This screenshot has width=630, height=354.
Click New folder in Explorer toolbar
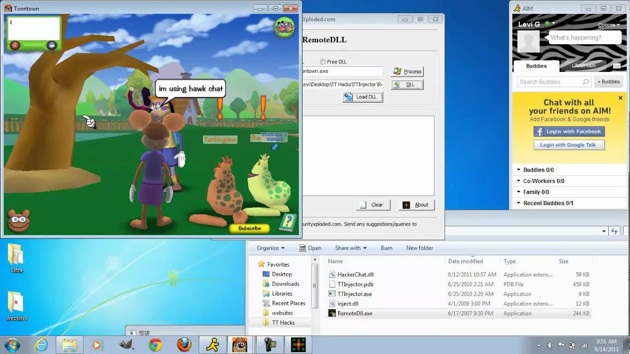tap(419, 248)
